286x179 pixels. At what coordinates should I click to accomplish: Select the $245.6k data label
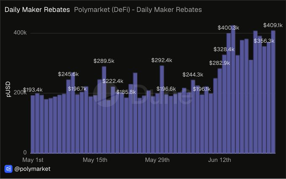coord(68,74)
